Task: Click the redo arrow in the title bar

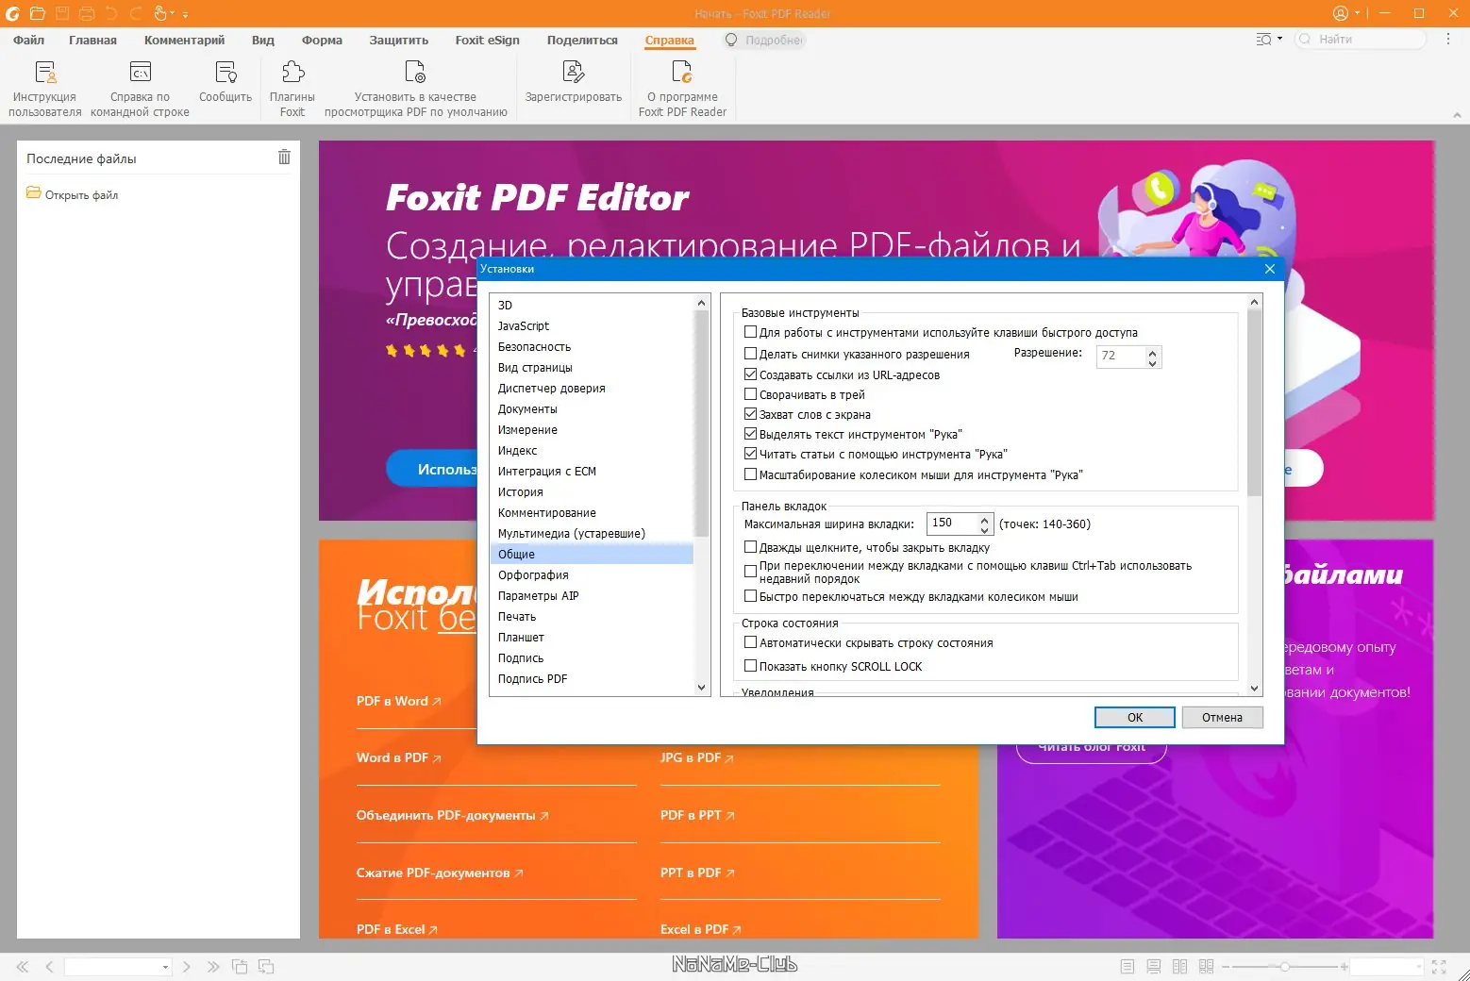Action: click(x=136, y=13)
